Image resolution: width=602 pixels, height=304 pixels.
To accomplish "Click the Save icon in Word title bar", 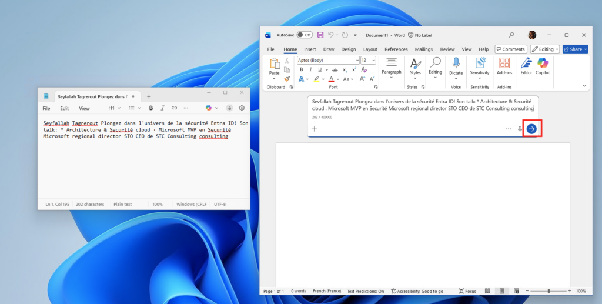I will (320, 35).
